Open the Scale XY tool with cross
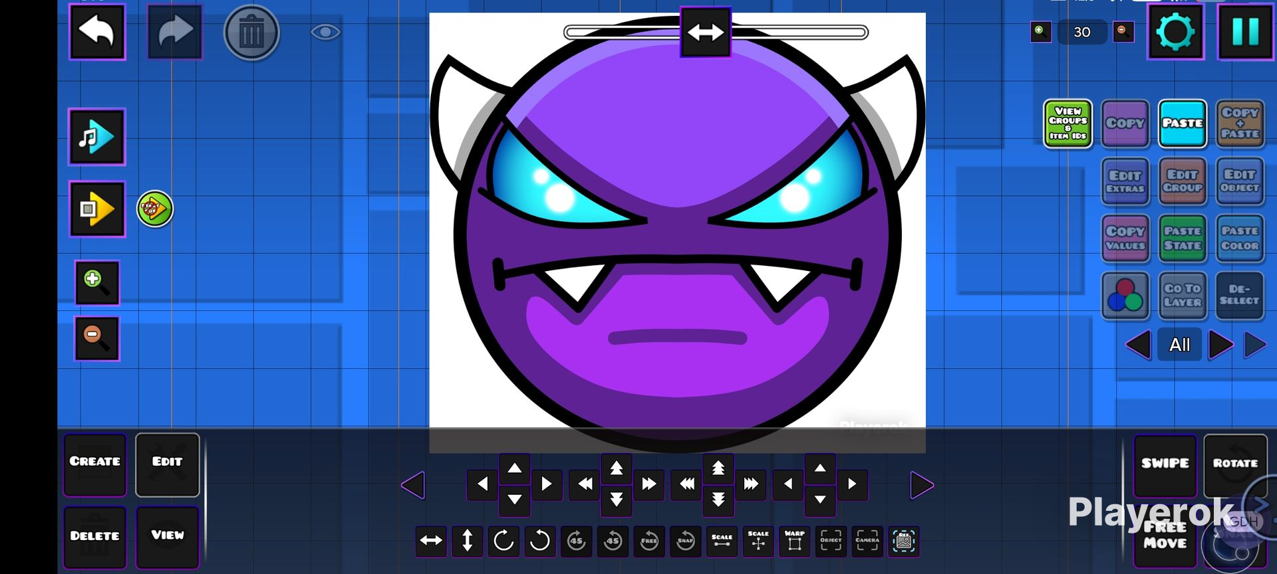Viewport: 1277px width, 574px height. point(758,541)
